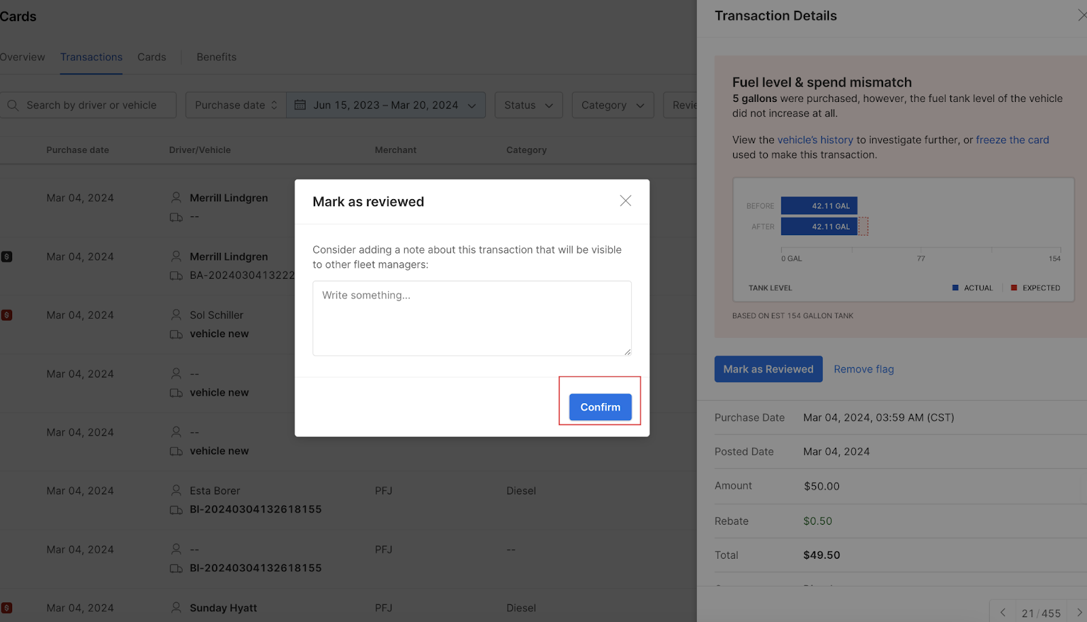
Task: Close the Mark as reviewed dialog
Action: (626, 201)
